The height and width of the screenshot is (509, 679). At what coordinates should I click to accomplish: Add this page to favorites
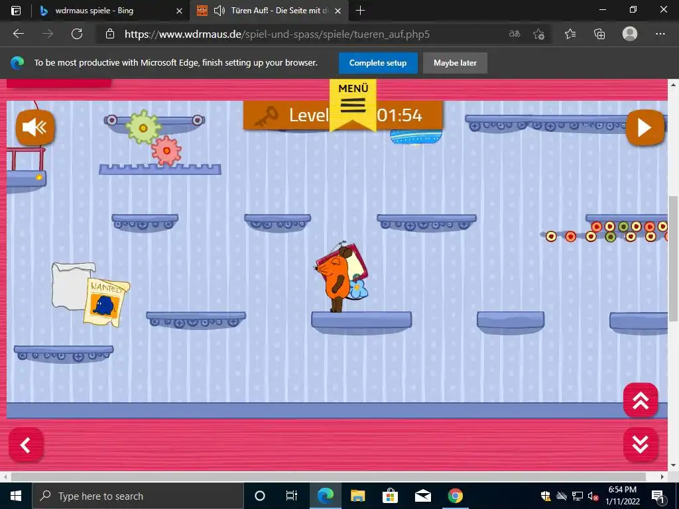538,34
